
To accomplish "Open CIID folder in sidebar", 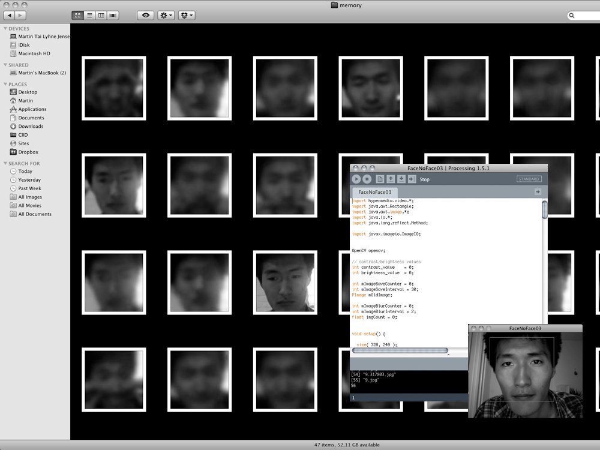I will [19, 134].
